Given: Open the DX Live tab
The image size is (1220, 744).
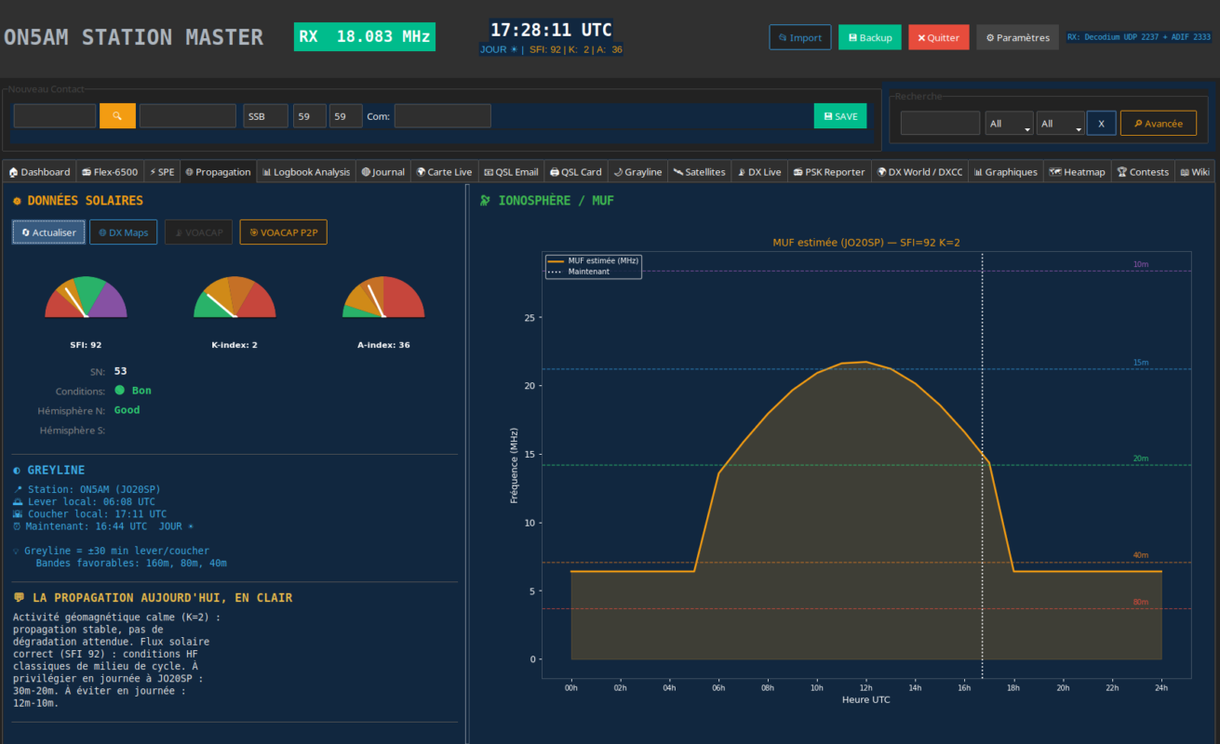Looking at the screenshot, I should (x=759, y=172).
